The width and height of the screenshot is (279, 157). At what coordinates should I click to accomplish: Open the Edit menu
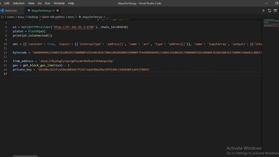(7, 3)
